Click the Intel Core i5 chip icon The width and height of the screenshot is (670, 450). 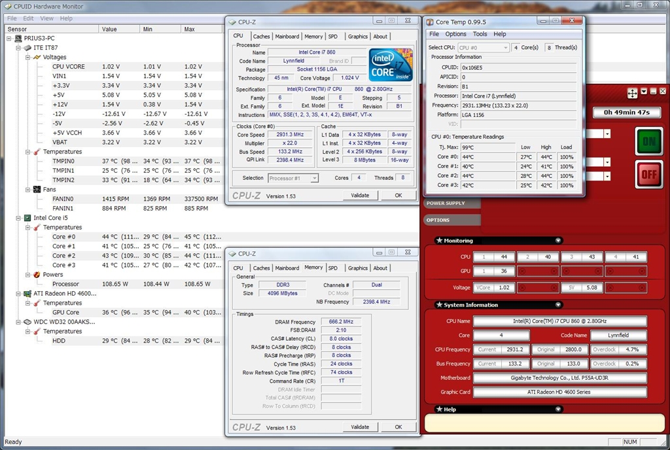click(27, 218)
